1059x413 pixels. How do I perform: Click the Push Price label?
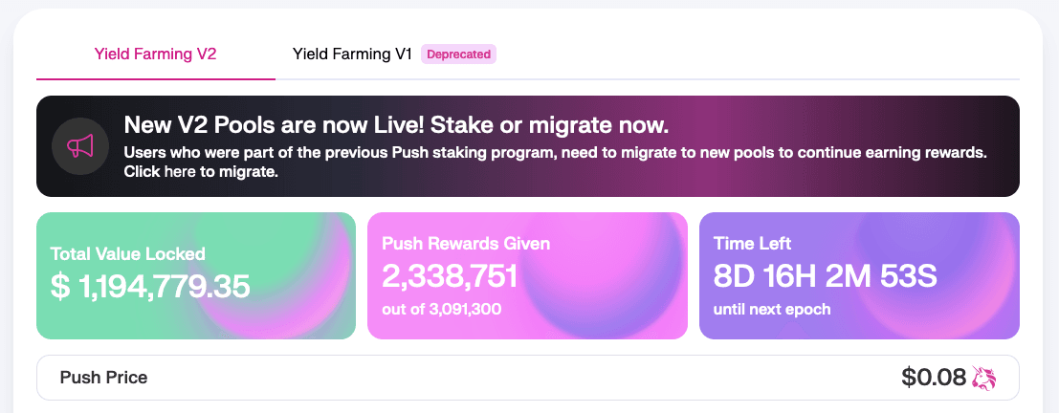[x=103, y=378]
